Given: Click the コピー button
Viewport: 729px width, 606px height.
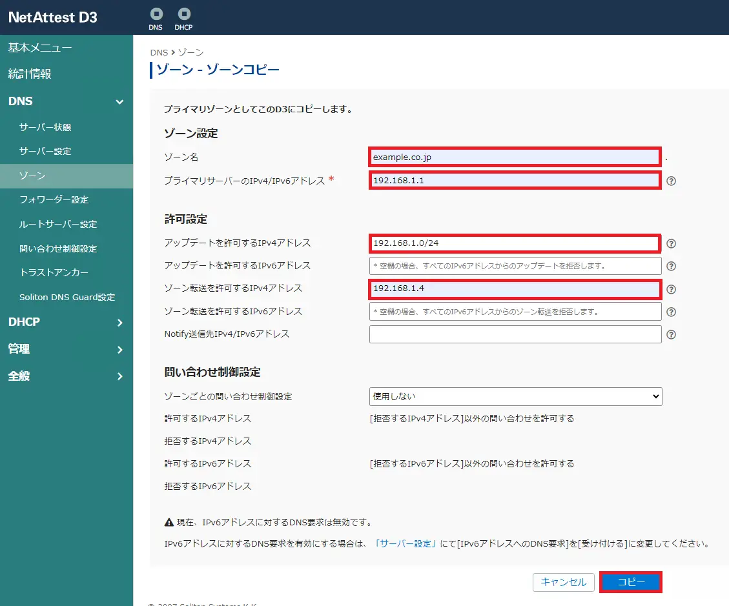Looking at the screenshot, I should tap(630, 582).
